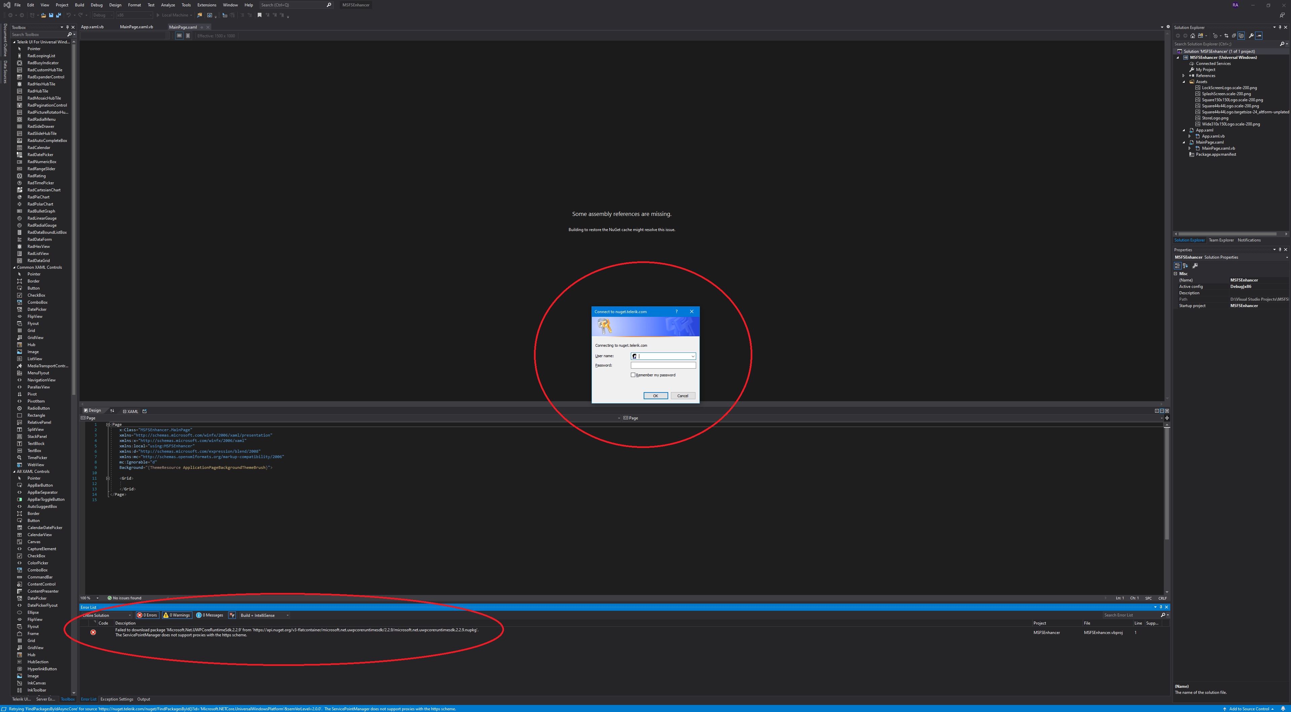
Task: Expand the References node in Solution Explorer
Action: 1184,76
